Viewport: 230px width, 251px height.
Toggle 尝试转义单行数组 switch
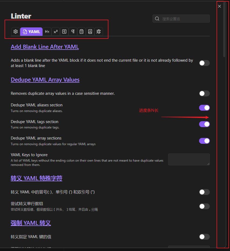tap(204, 206)
